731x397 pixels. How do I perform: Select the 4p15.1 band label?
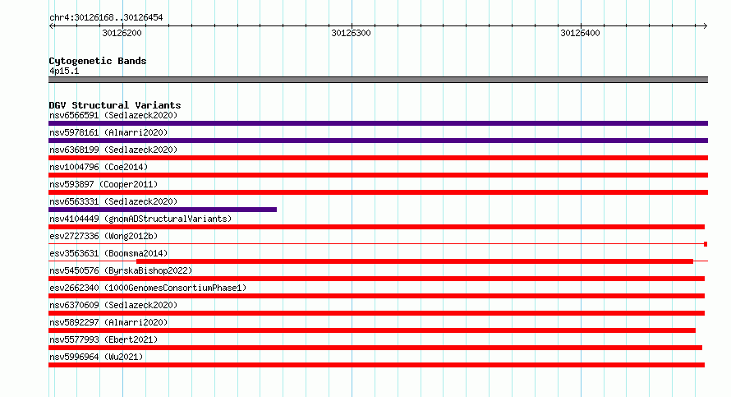(x=64, y=71)
